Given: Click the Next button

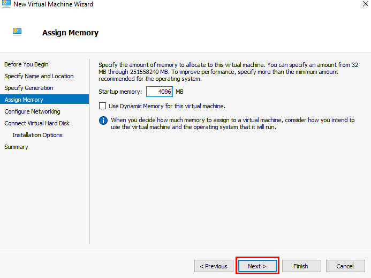Looking at the screenshot, I should 258,266.
